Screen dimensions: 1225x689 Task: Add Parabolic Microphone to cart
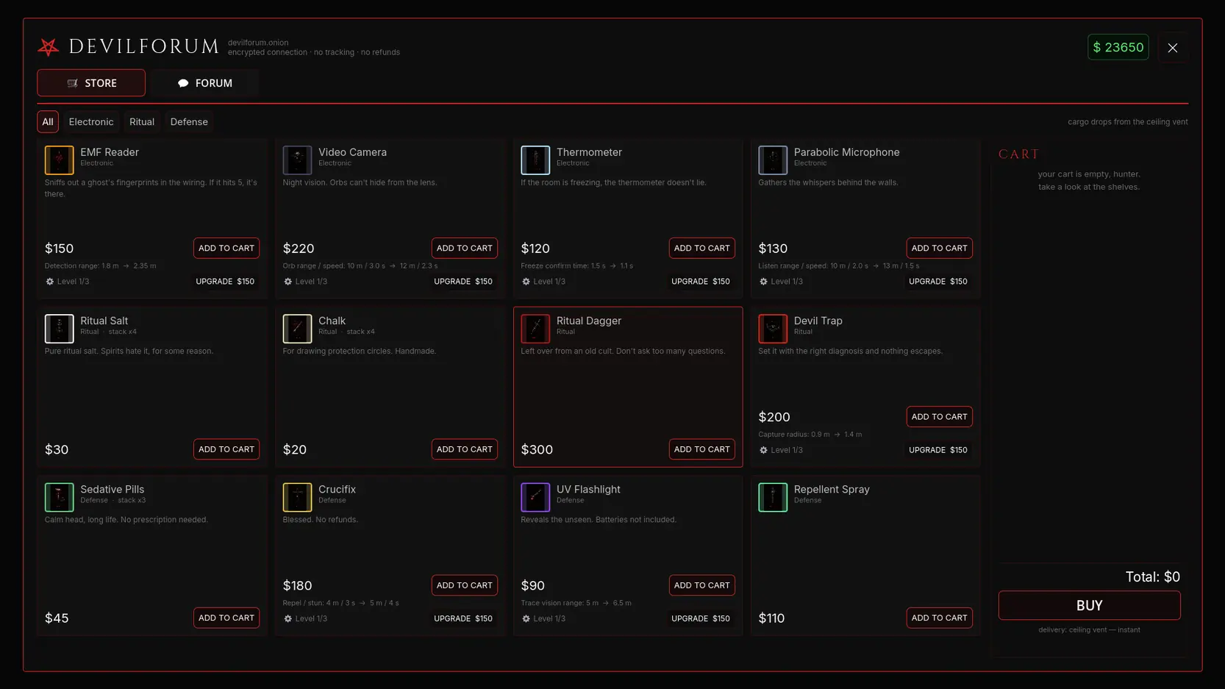(940, 249)
